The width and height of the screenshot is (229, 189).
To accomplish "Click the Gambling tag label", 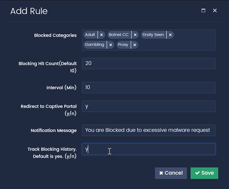I will [x=95, y=45].
